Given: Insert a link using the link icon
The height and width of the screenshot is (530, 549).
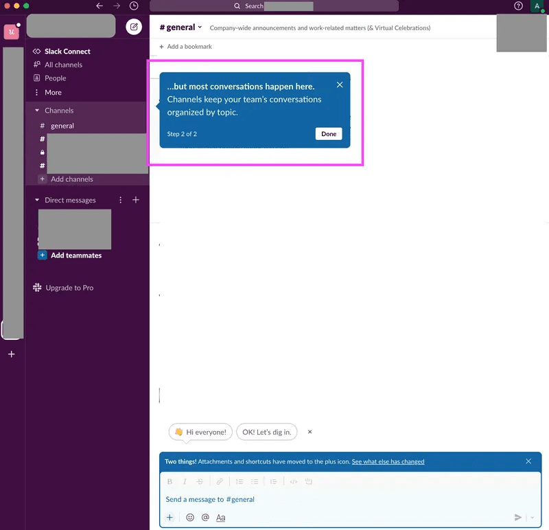Looking at the screenshot, I should click(219, 481).
